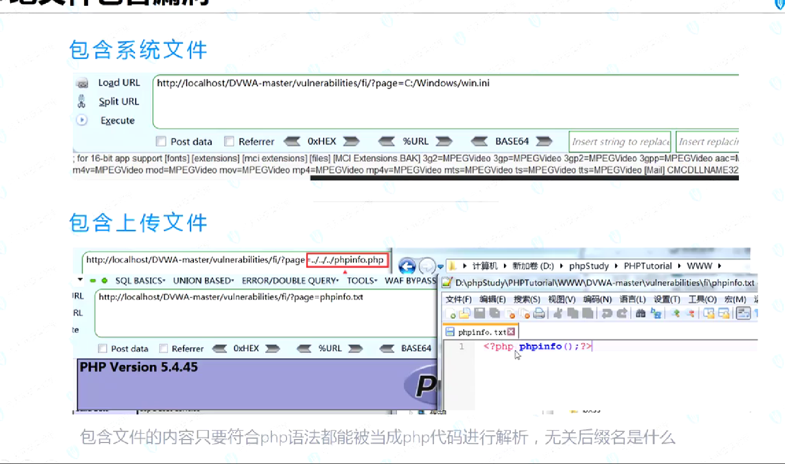Open the TOOLS dropdown in HackBar

tap(362, 281)
